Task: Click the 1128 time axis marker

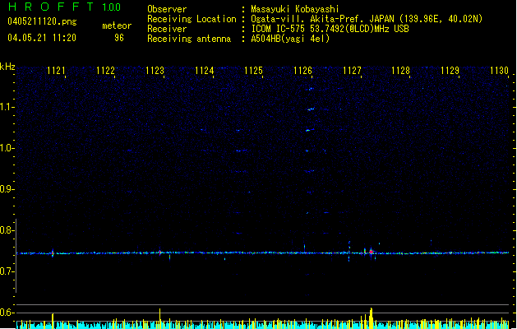Action: point(400,70)
